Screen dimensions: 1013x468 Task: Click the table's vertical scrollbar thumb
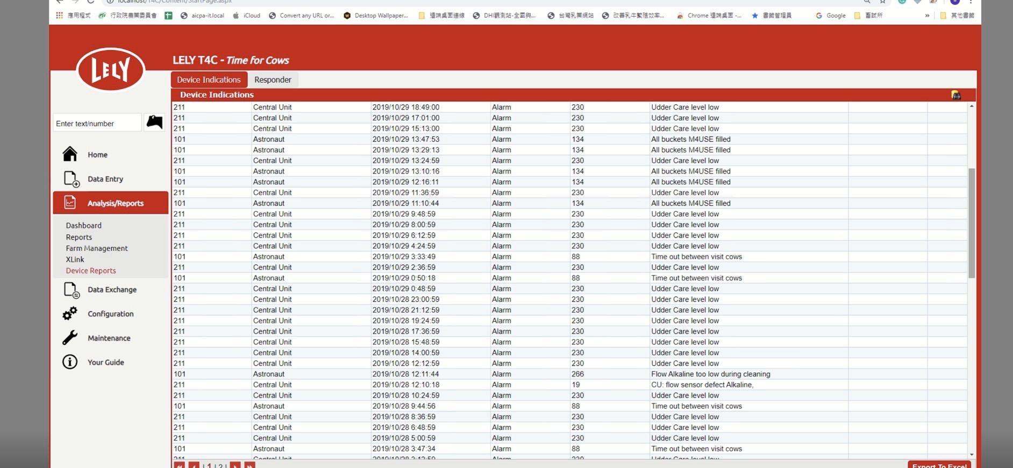pyautogui.click(x=972, y=223)
